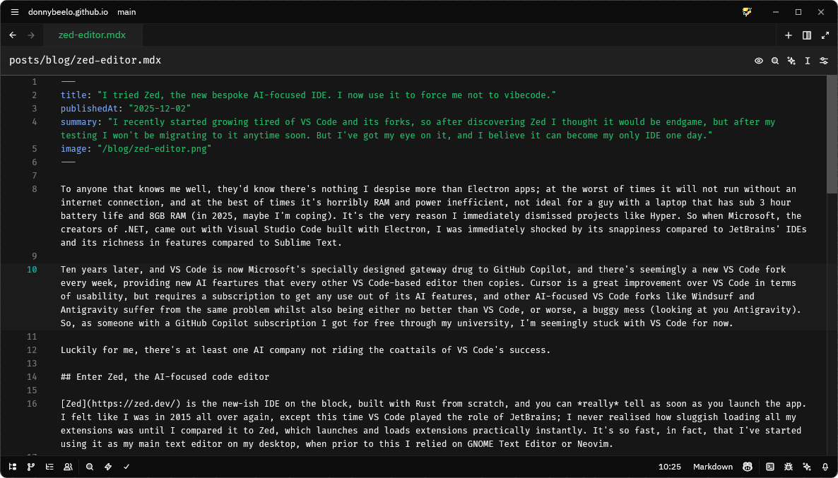Viewport: 838px width, 478px height.
Task: Go back with the left arrow
Action: pos(13,35)
